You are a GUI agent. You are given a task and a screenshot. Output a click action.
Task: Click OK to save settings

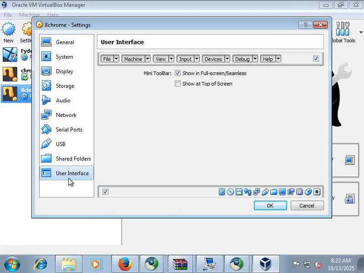tap(270, 206)
